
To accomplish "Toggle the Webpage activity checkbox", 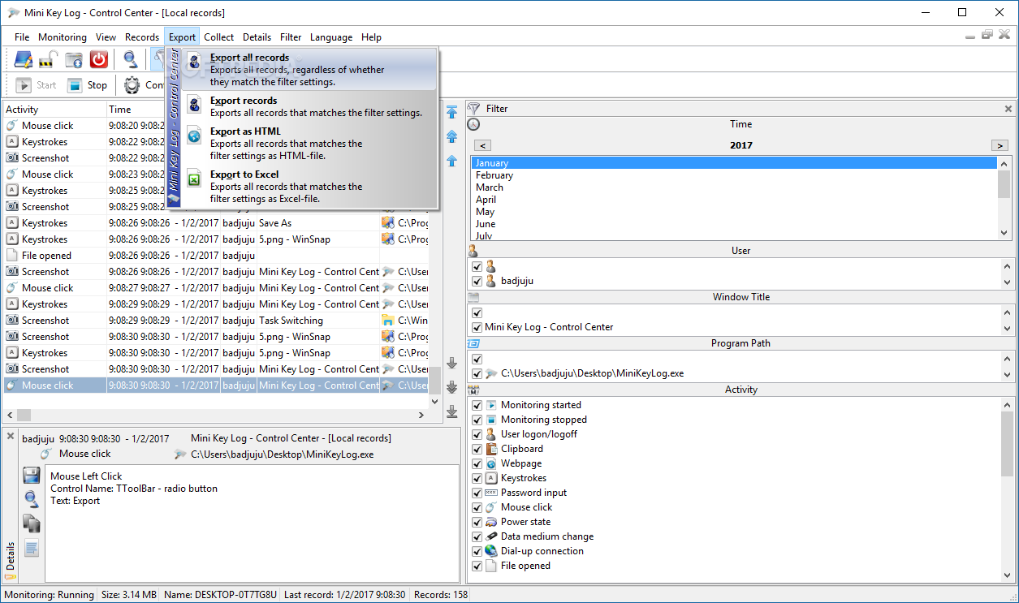I will 477,463.
